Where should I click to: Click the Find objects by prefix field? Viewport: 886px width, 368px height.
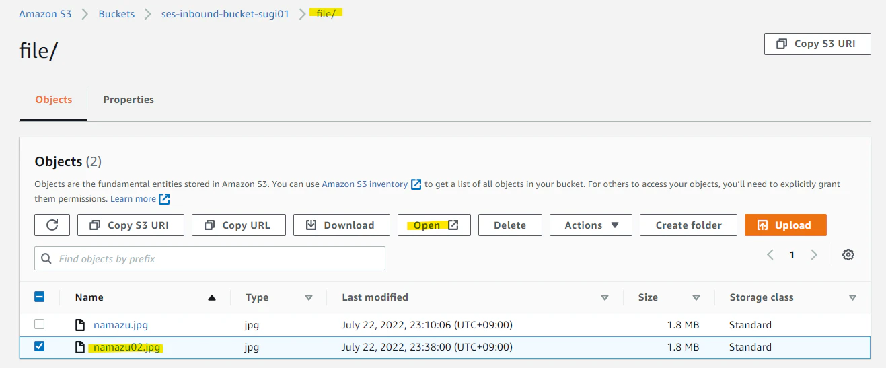(210, 258)
